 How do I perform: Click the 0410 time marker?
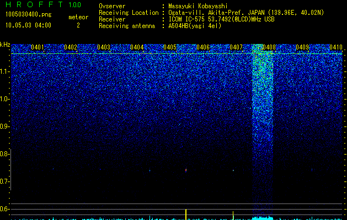point(336,47)
